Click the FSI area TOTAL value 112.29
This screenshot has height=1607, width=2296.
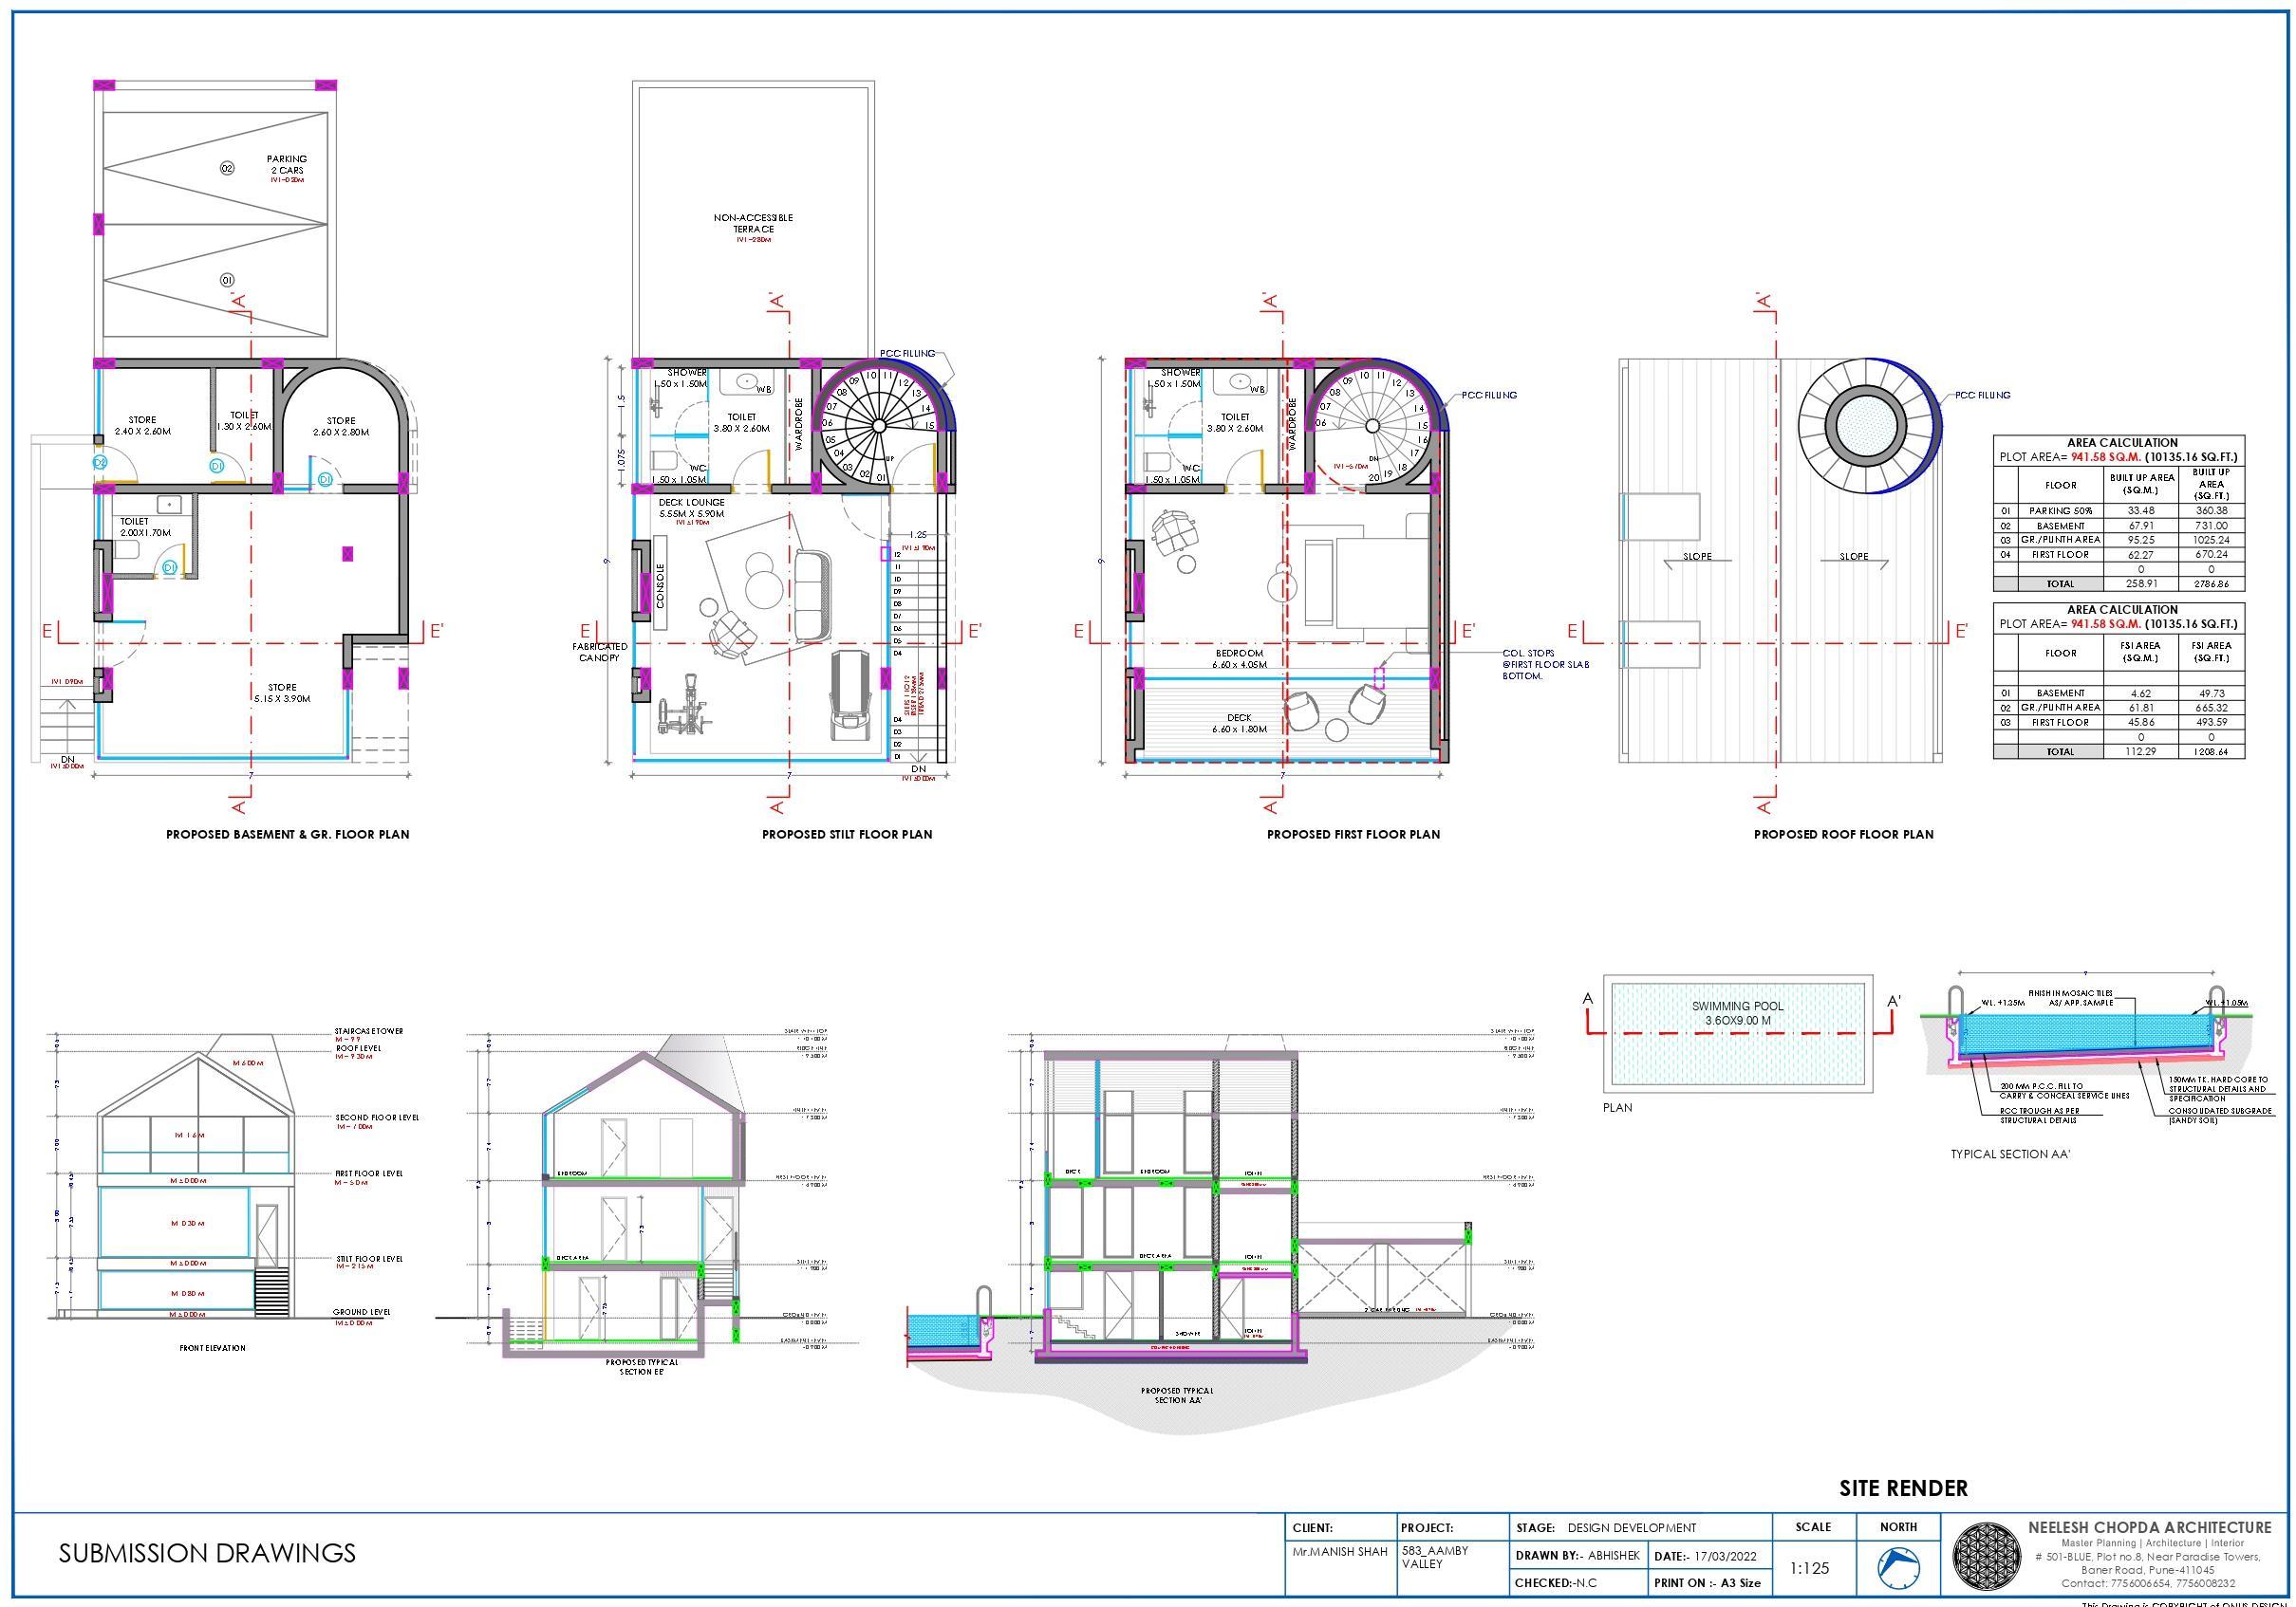[x=2140, y=750]
